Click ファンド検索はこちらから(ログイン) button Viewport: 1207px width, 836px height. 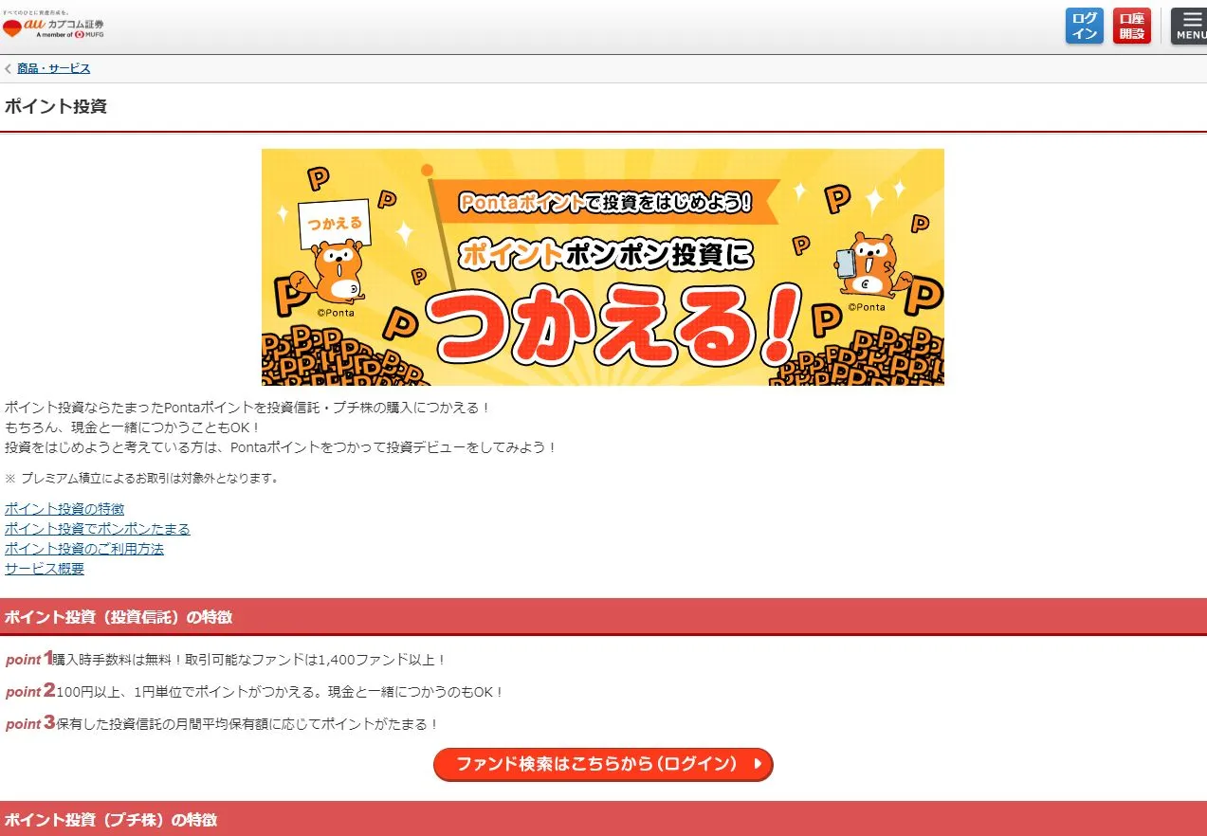tap(603, 764)
